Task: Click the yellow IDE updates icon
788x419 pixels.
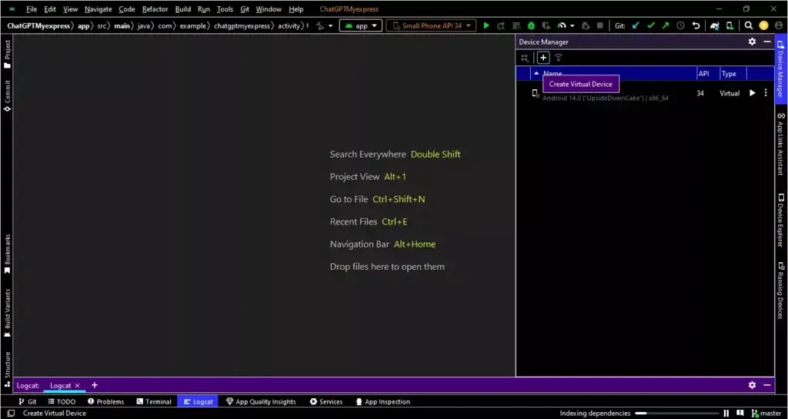Action: 763,25
